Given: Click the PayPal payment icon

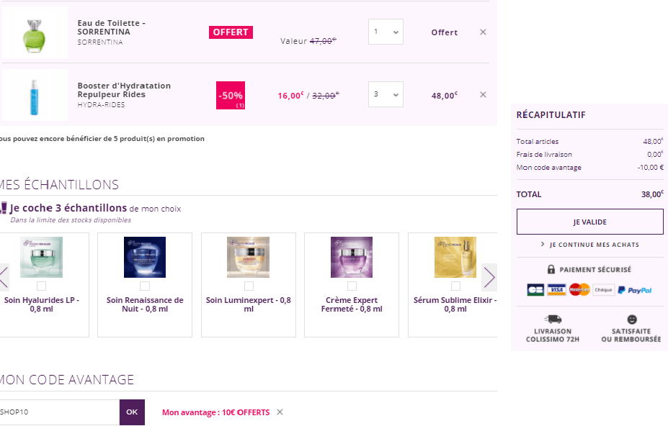Looking at the screenshot, I should pos(634,290).
